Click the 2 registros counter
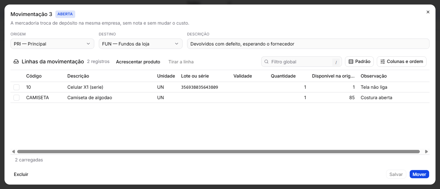Viewport: 440px width, 189px height. pos(98,62)
